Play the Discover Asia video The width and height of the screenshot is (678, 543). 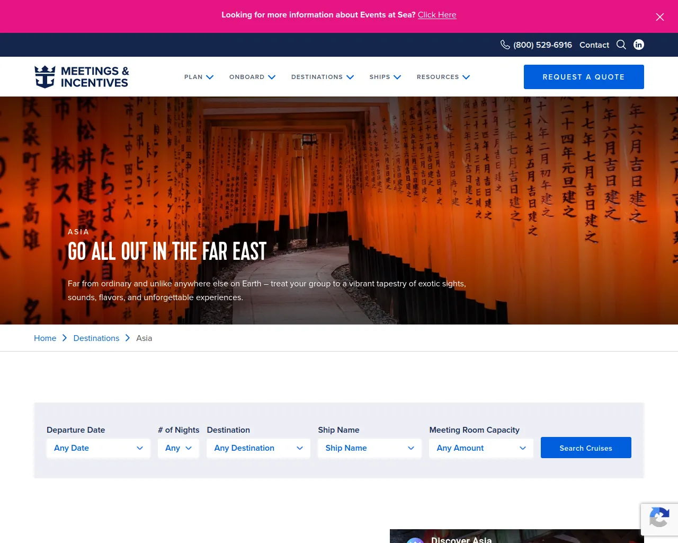coord(516,538)
